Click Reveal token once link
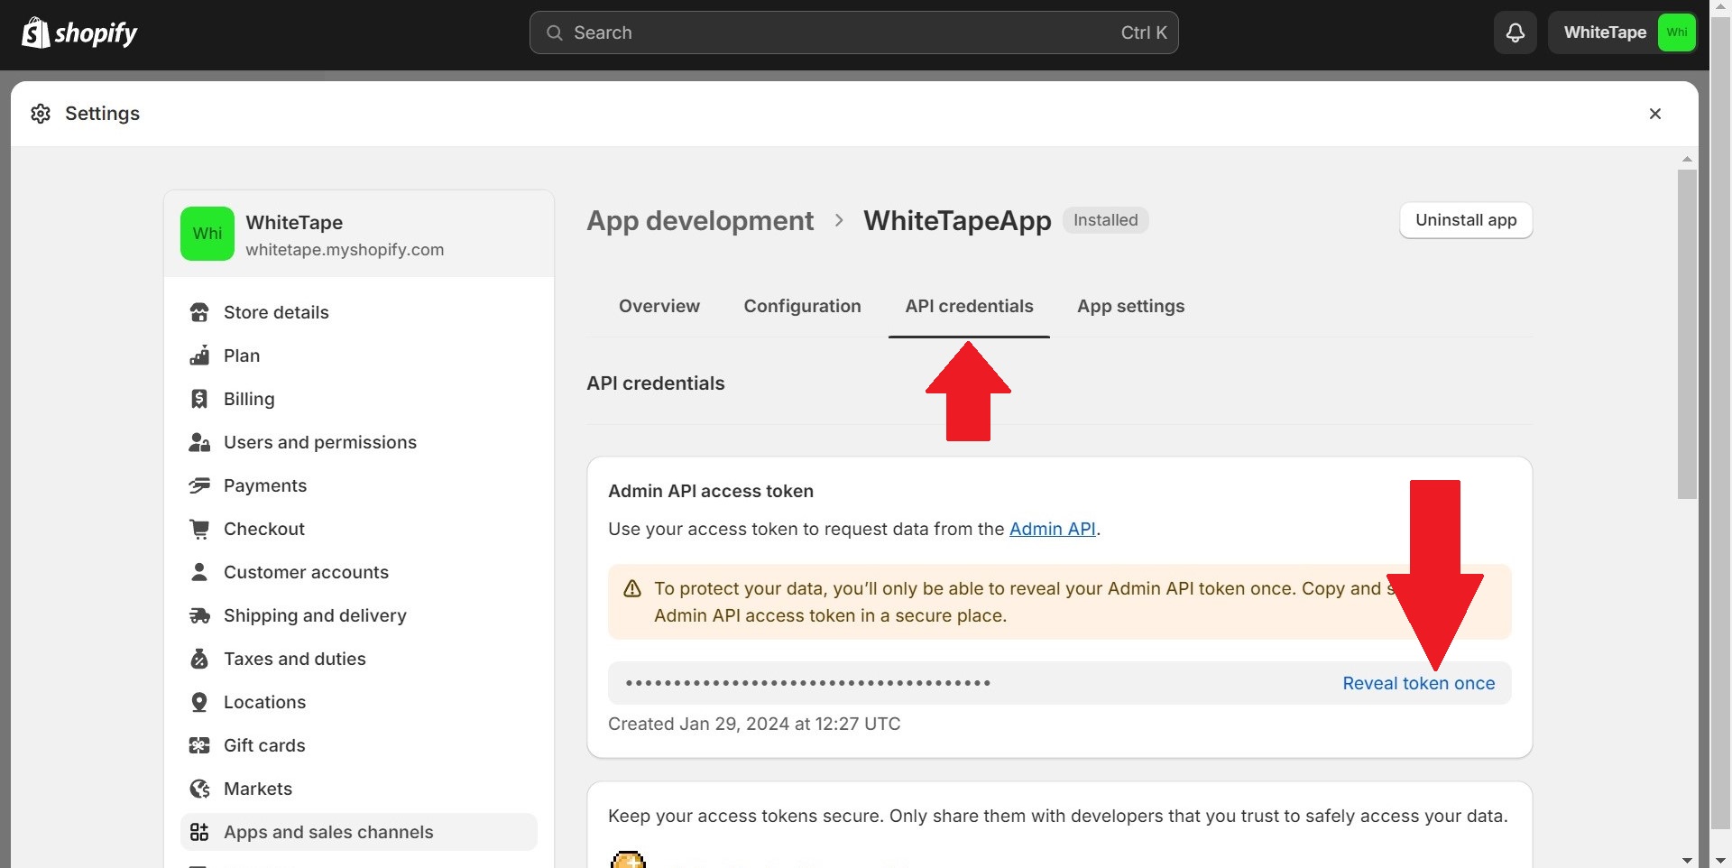 1419,683
